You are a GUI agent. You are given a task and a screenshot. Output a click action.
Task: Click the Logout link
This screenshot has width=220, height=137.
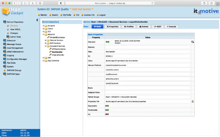(x=102, y=15)
